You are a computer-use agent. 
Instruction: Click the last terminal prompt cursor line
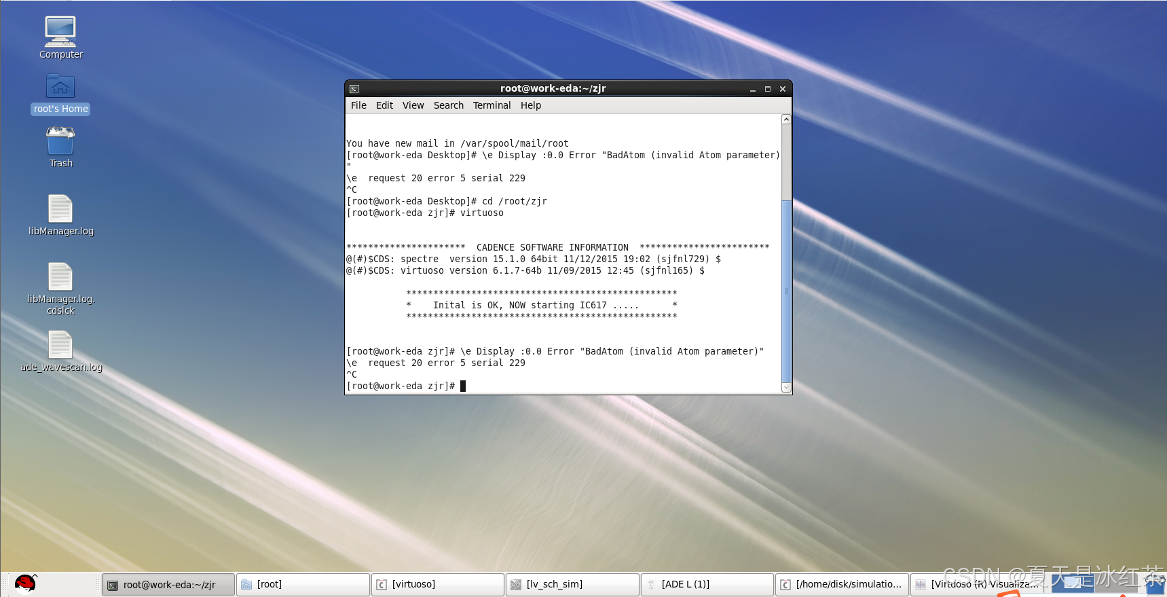click(406, 386)
